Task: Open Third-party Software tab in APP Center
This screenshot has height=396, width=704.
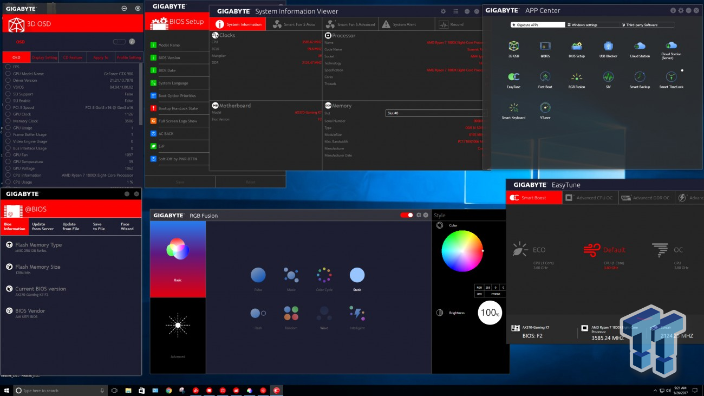Action: tap(647, 25)
